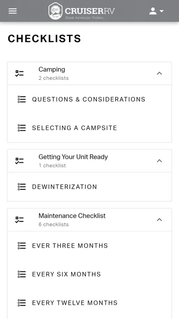Viewport: 179px width, 319px height.
Task: Click the Camping category checklist icon
Action: pos(20,73)
